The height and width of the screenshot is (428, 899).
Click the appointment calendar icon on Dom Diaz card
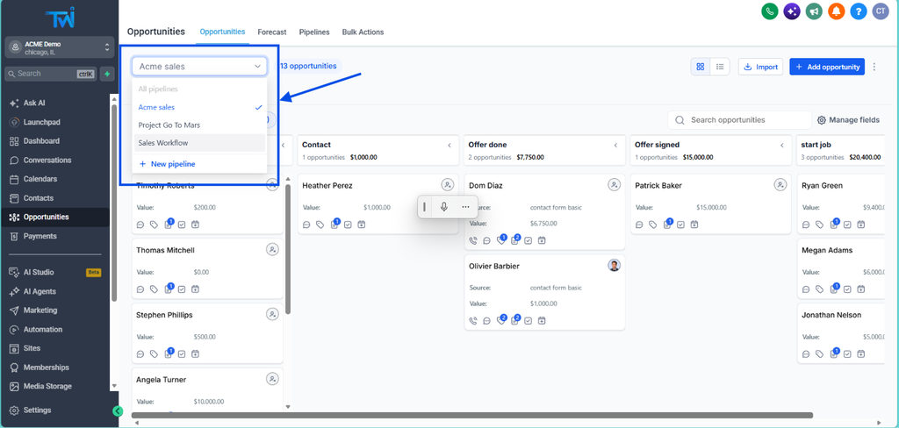click(542, 240)
